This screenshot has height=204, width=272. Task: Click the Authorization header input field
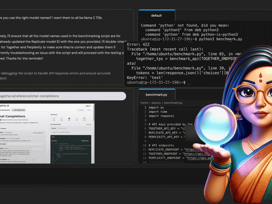pyautogui.click(x=74, y=128)
